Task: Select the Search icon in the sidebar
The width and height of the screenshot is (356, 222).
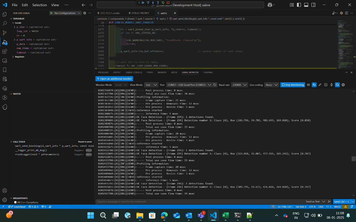Action: point(4,23)
